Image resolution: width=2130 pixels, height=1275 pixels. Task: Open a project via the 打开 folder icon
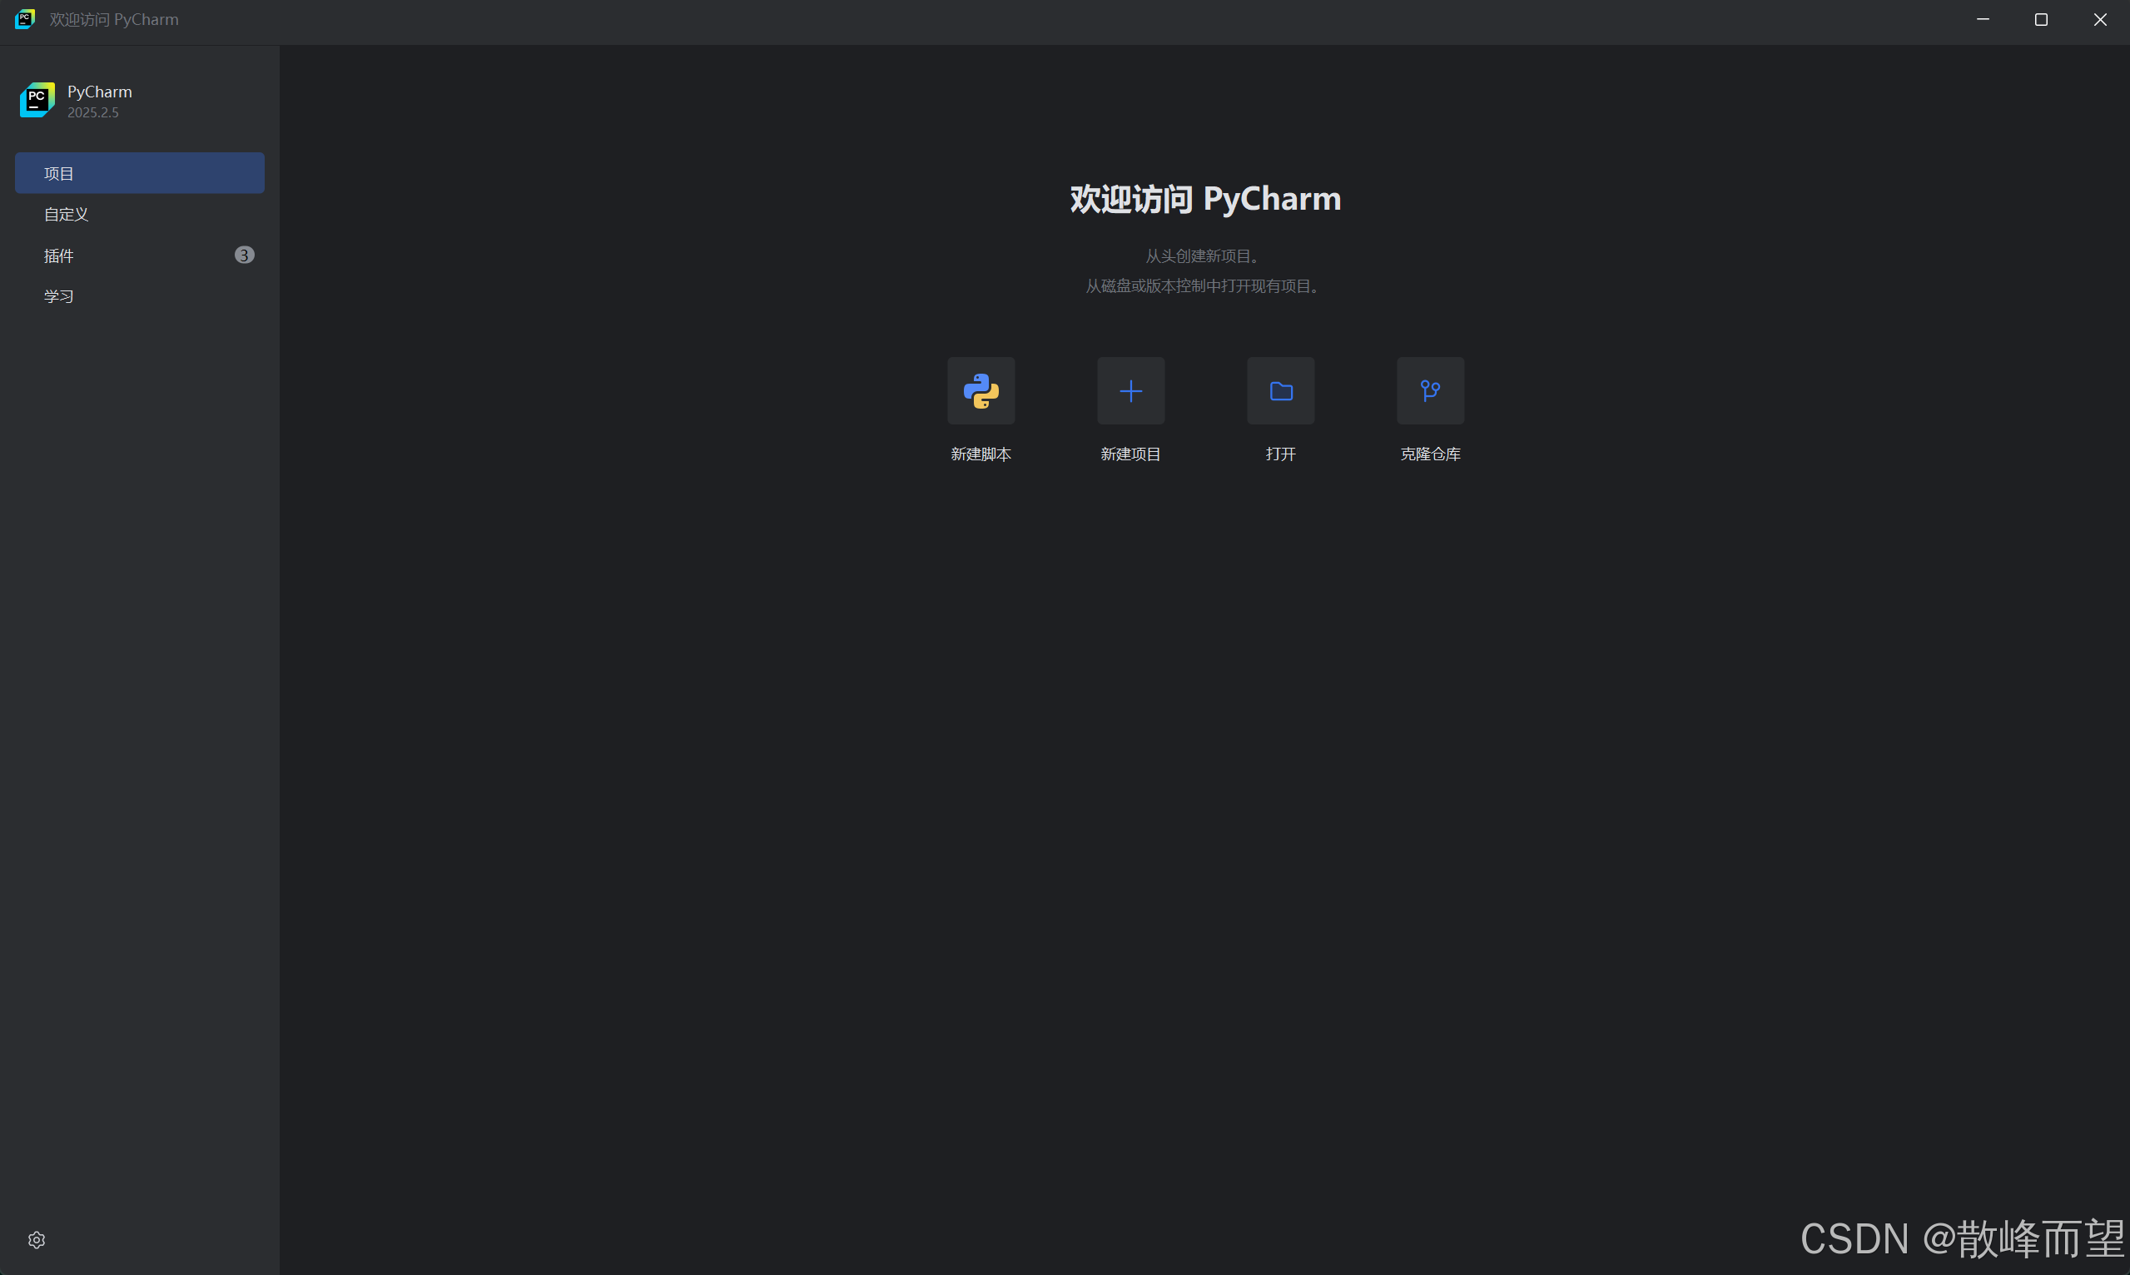[1279, 391]
